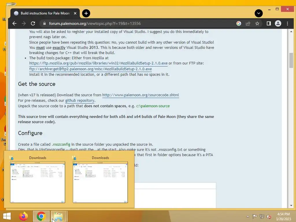296x222 pixels.
Task: Click the Chrome taskbar icon
Action: point(41,216)
